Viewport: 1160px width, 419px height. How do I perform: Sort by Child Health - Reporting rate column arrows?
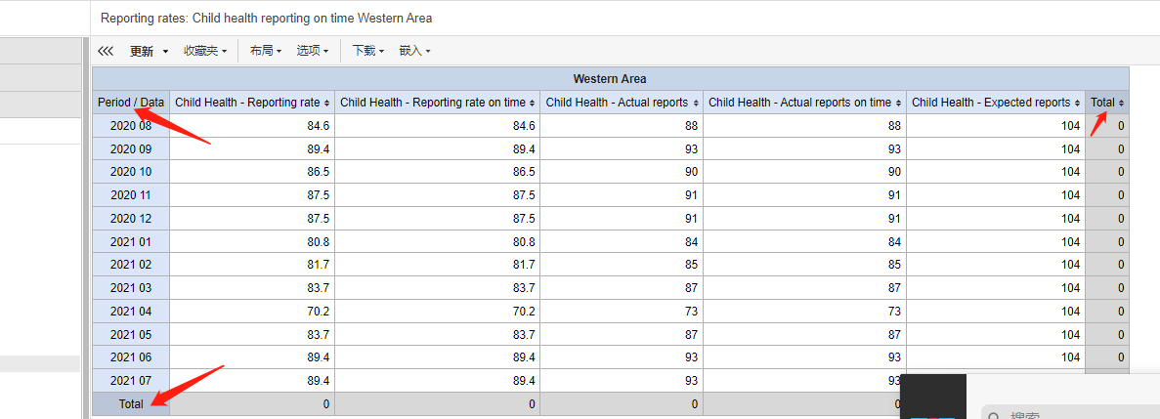click(x=327, y=103)
